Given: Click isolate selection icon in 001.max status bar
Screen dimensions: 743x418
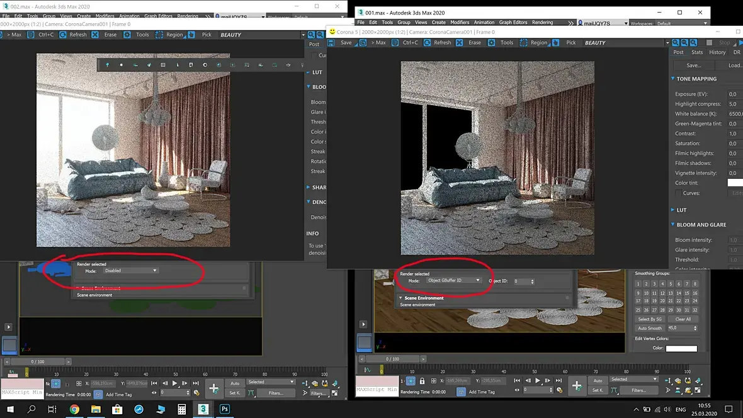Looking at the screenshot, I should coord(411,381).
